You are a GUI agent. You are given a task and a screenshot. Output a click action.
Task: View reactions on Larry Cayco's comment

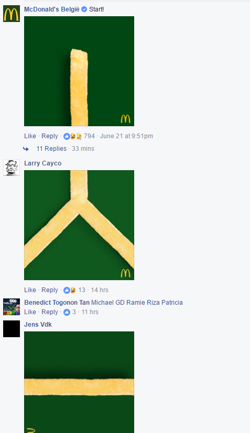click(70, 290)
